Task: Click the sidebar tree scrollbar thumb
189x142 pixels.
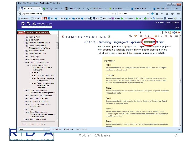Action: (57, 46)
